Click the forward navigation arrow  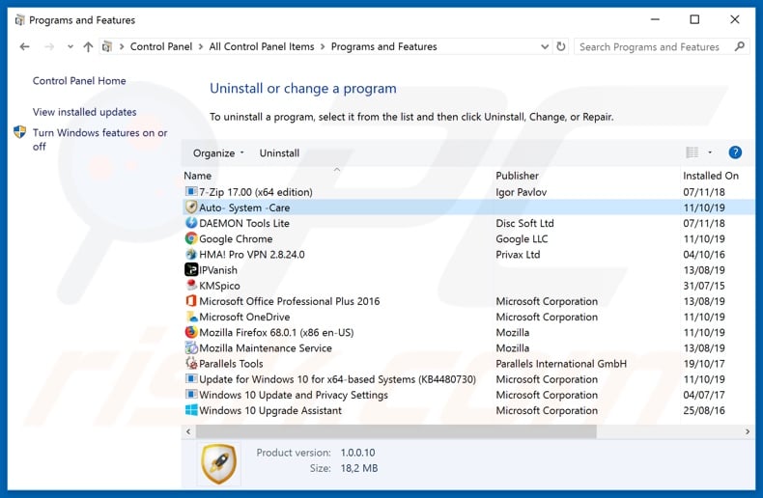(x=49, y=46)
